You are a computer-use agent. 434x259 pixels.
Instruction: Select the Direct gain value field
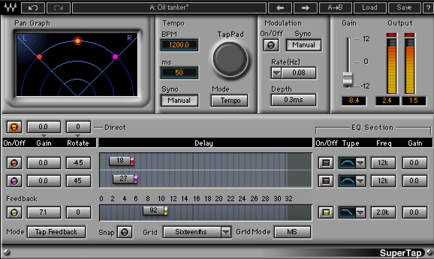point(44,127)
